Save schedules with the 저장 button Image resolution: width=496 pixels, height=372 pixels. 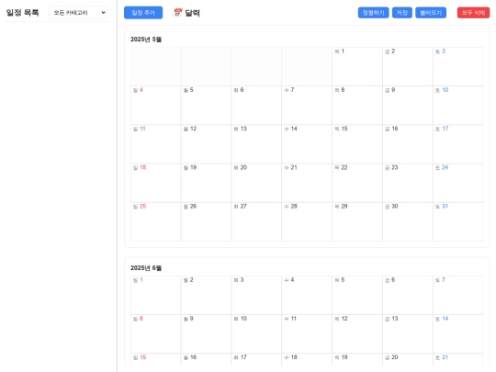[402, 13]
